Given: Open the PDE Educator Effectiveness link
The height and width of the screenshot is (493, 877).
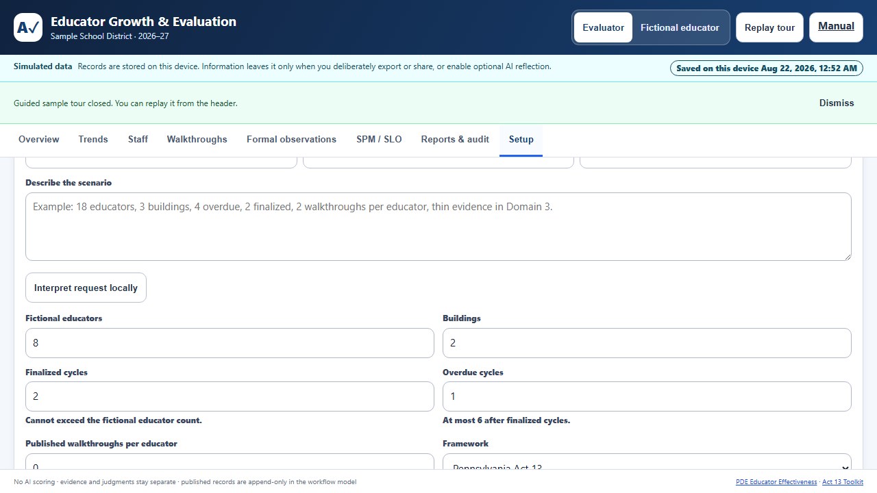Looking at the screenshot, I should [x=776, y=482].
